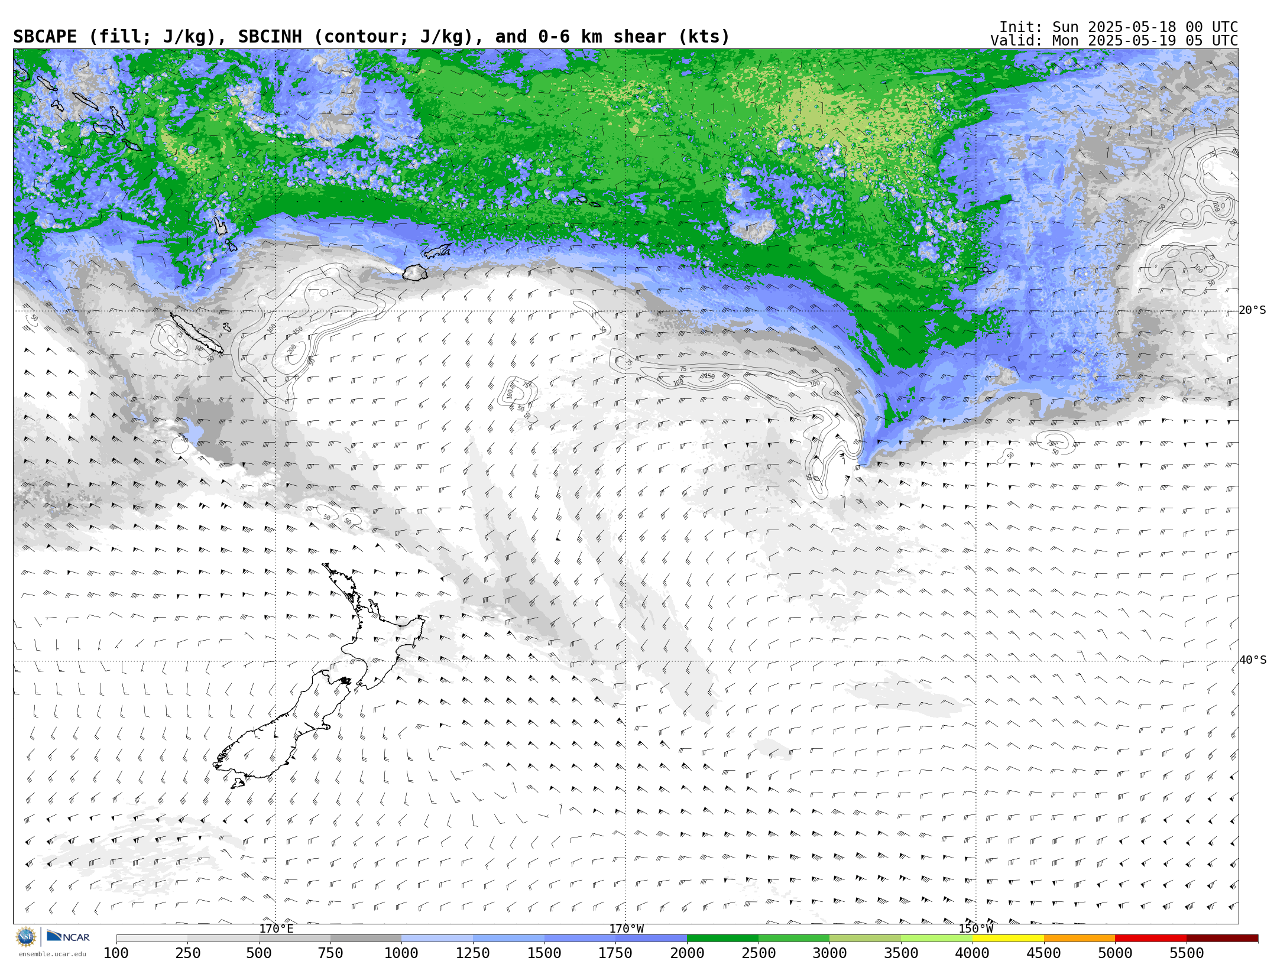Select the blue 1750–2000 color swatch
1277x961 pixels.
point(652,938)
